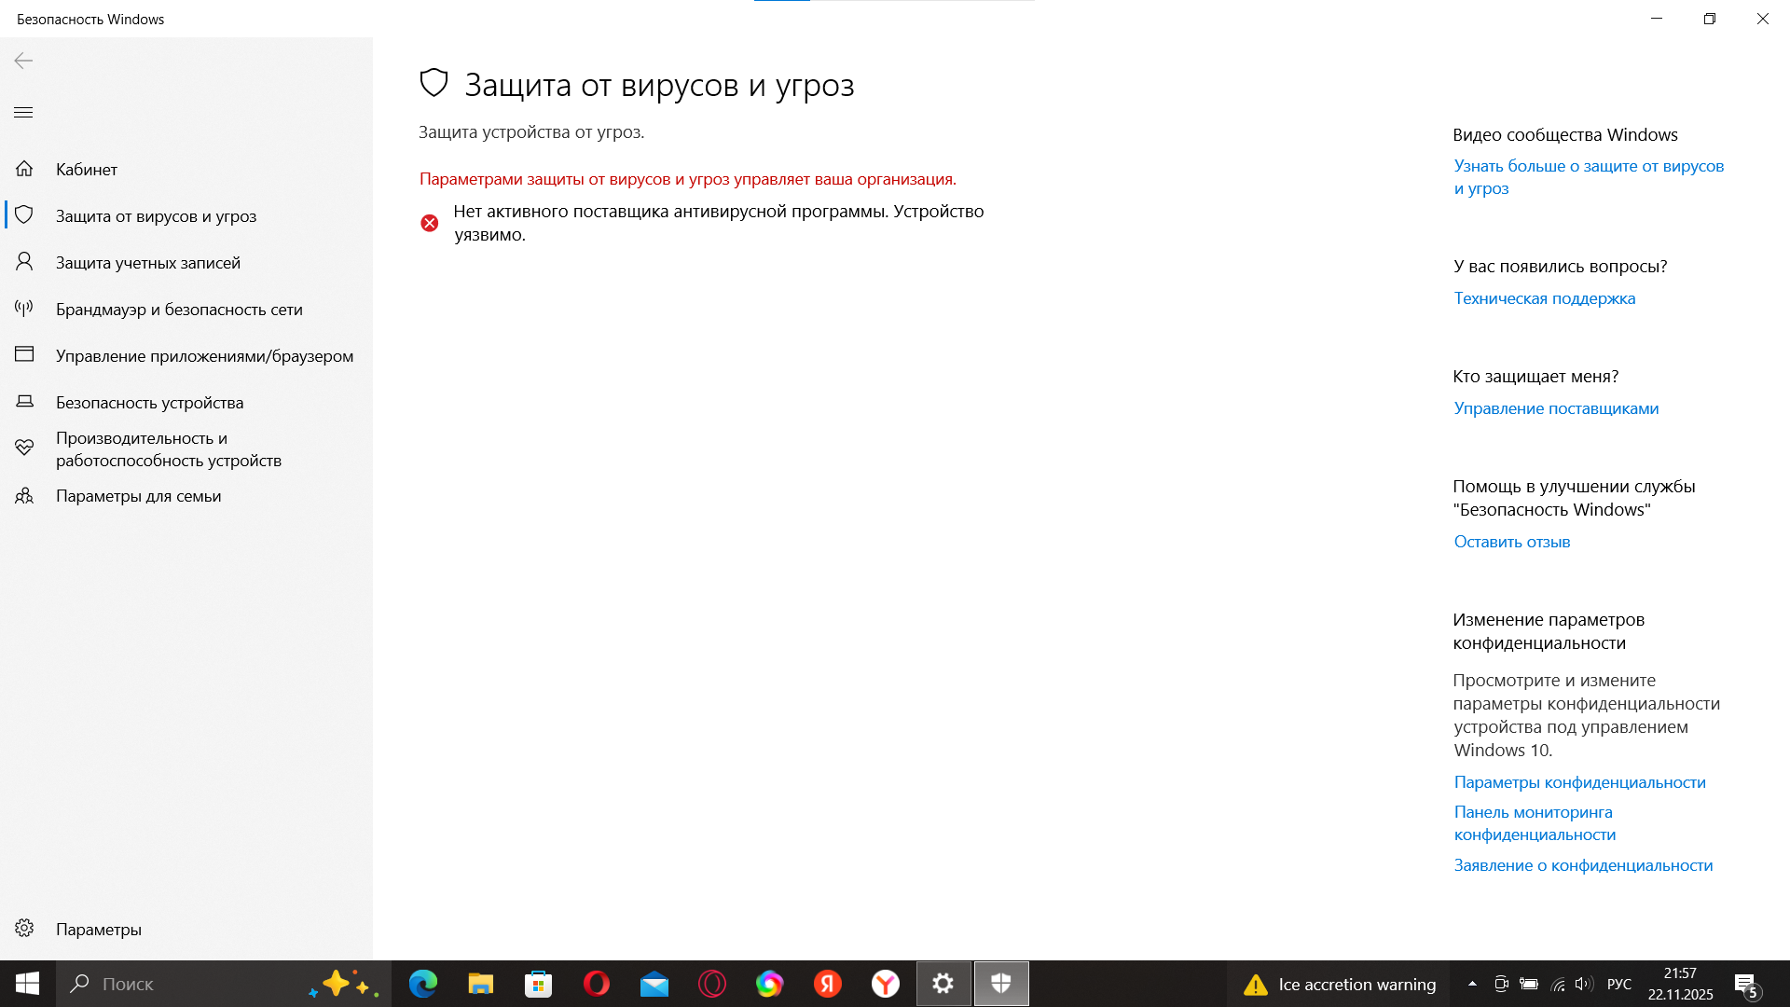Image resolution: width=1790 pixels, height=1007 pixels.
Task: Open Заявление о конфиденциальности link
Action: (x=1583, y=865)
